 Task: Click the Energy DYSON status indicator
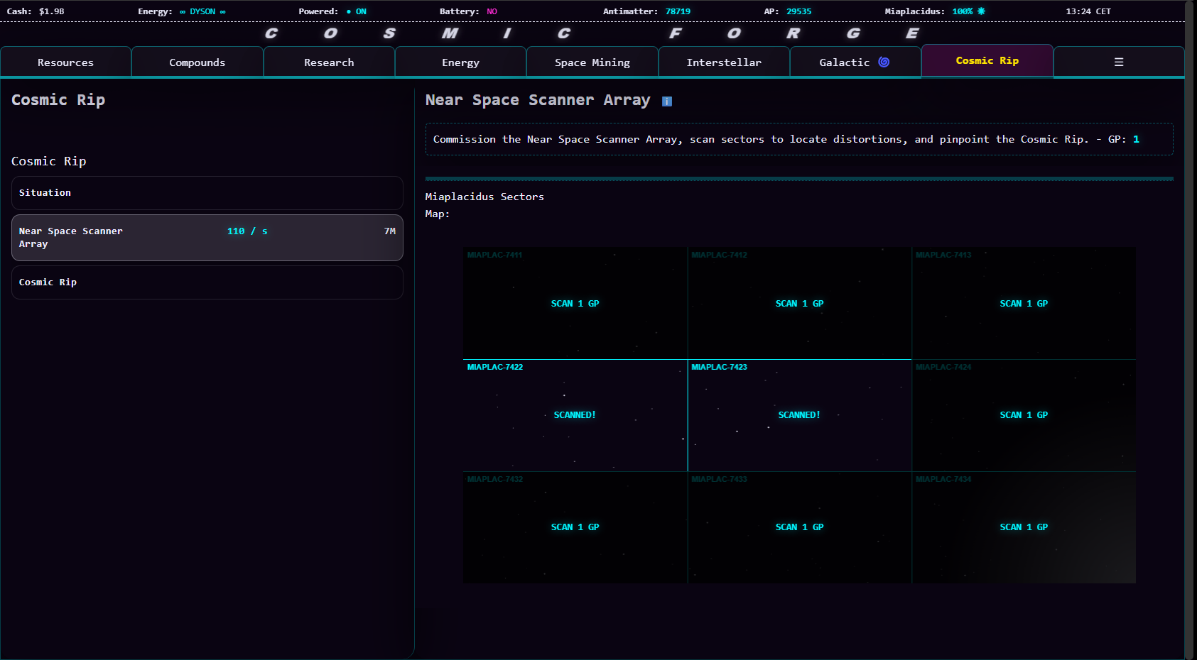(x=202, y=11)
